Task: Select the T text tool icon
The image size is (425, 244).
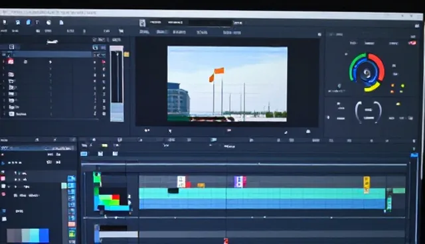Action: (37, 23)
